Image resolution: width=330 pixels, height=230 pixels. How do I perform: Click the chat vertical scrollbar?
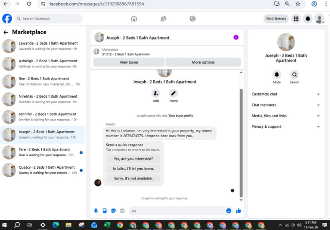pyautogui.click(x=241, y=143)
